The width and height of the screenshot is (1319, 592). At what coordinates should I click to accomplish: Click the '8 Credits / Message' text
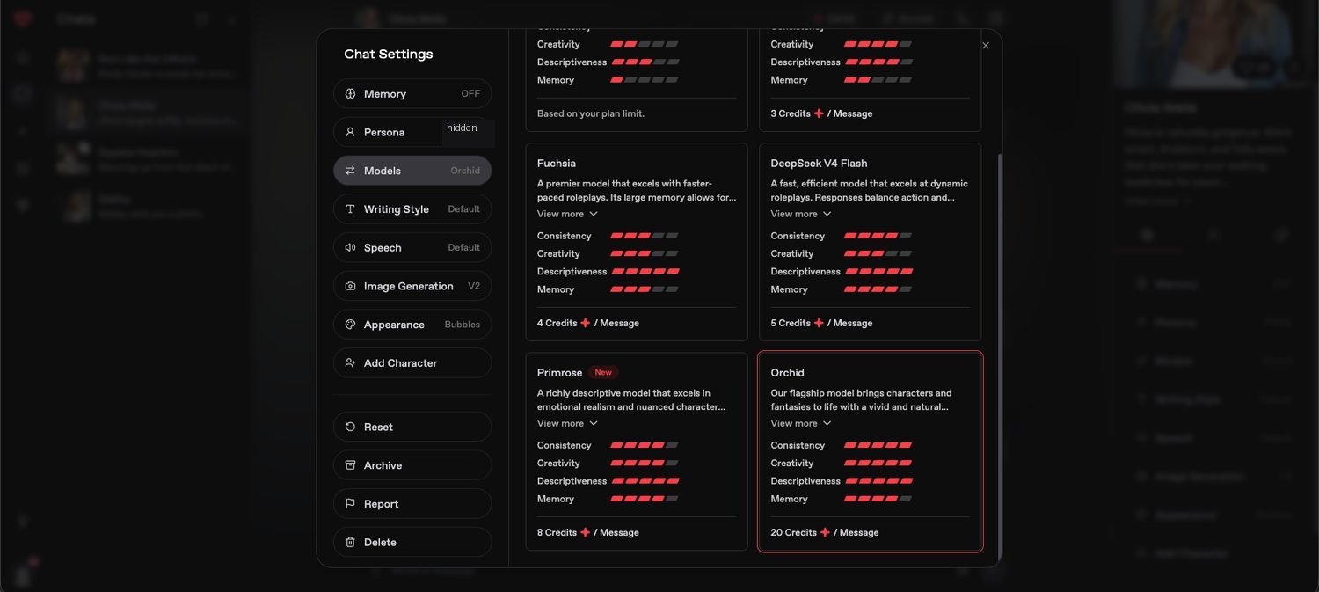tap(588, 532)
